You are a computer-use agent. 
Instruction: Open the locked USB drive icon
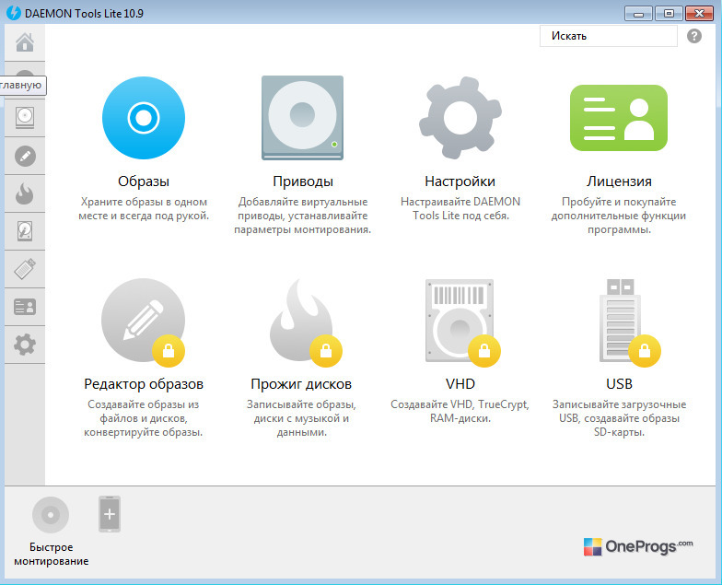coord(622,321)
